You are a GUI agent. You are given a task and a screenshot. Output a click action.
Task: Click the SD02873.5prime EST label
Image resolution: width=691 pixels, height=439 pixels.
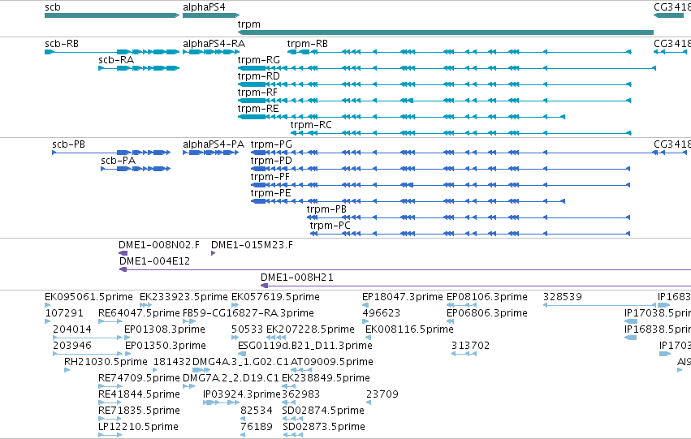click(324, 427)
